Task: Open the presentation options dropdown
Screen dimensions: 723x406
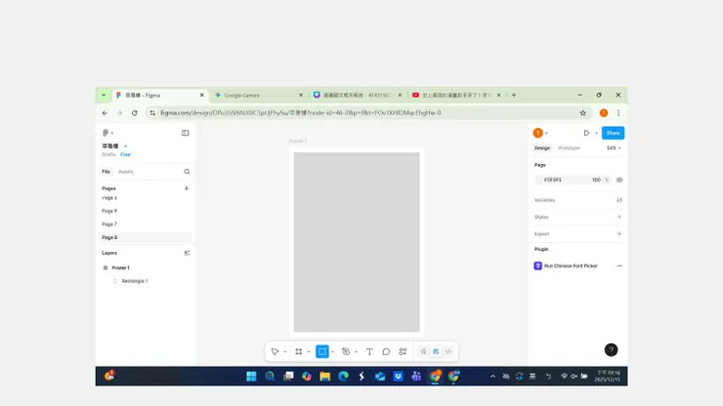Action: [596, 133]
